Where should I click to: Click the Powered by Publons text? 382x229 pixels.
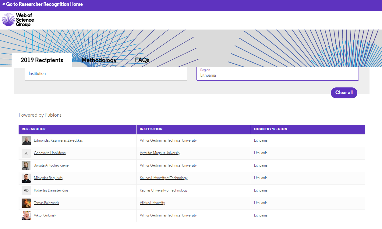coord(40,115)
